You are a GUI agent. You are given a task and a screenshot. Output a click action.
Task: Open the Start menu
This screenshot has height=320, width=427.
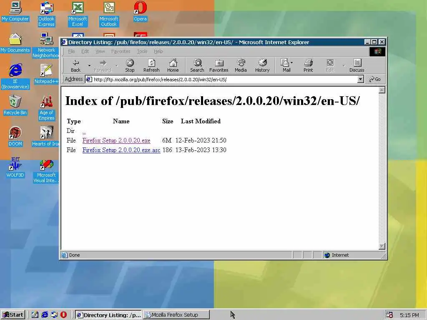tap(13, 315)
